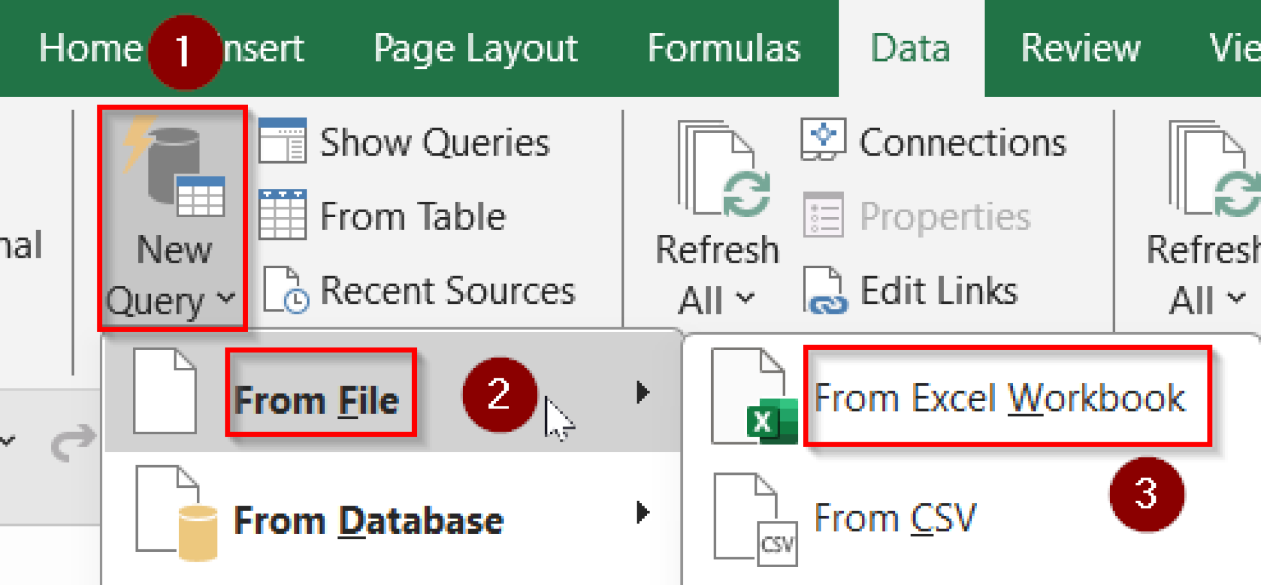Click the From Table grid icon

pyautogui.click(x=283, y=215)
